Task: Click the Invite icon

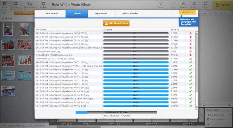Action: tap(194, 4)
